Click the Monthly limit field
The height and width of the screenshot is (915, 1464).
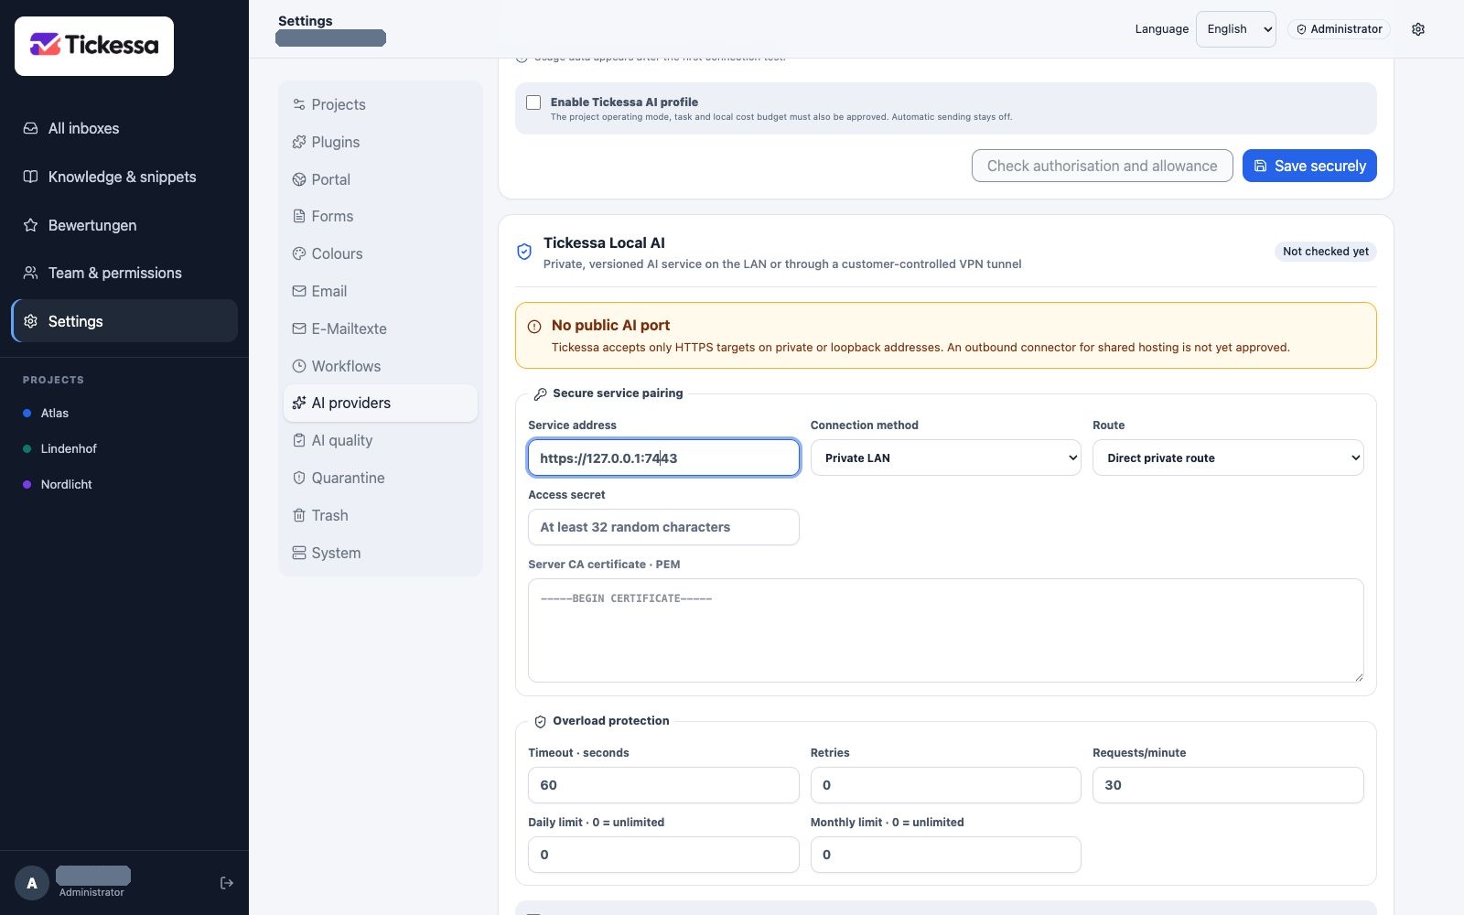(x=945, y=855)
